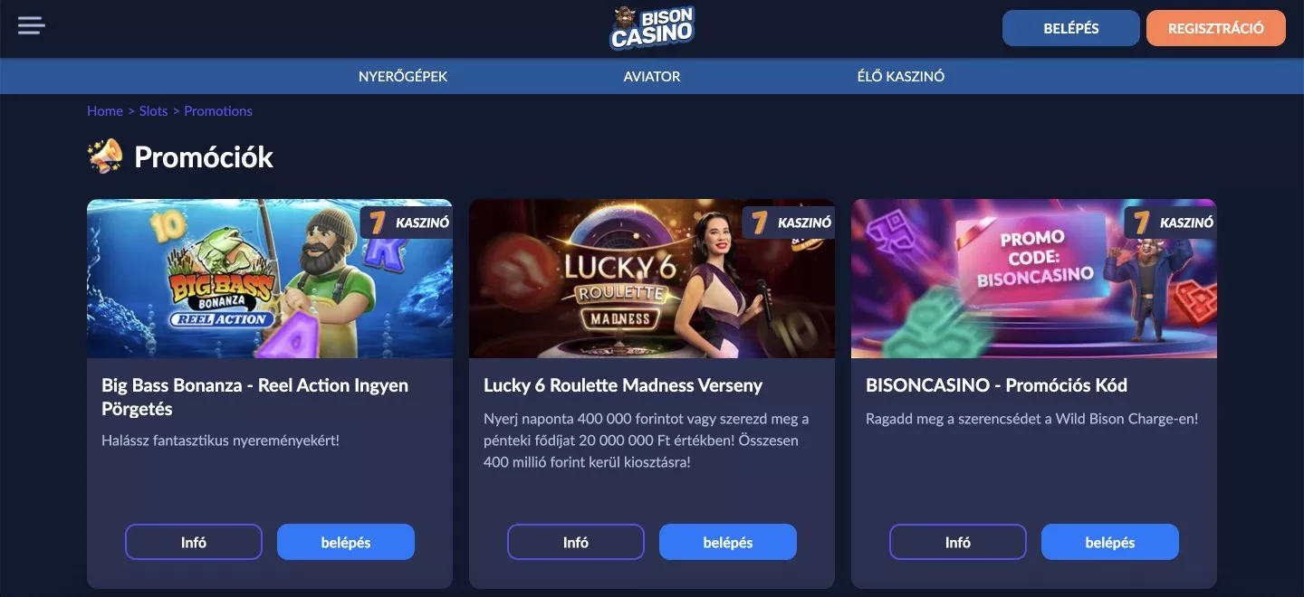The height and width of the screenshot is (597, 1304).
Task: Click Kaszinó badge on promo code banner
Action: (1171, 222)
